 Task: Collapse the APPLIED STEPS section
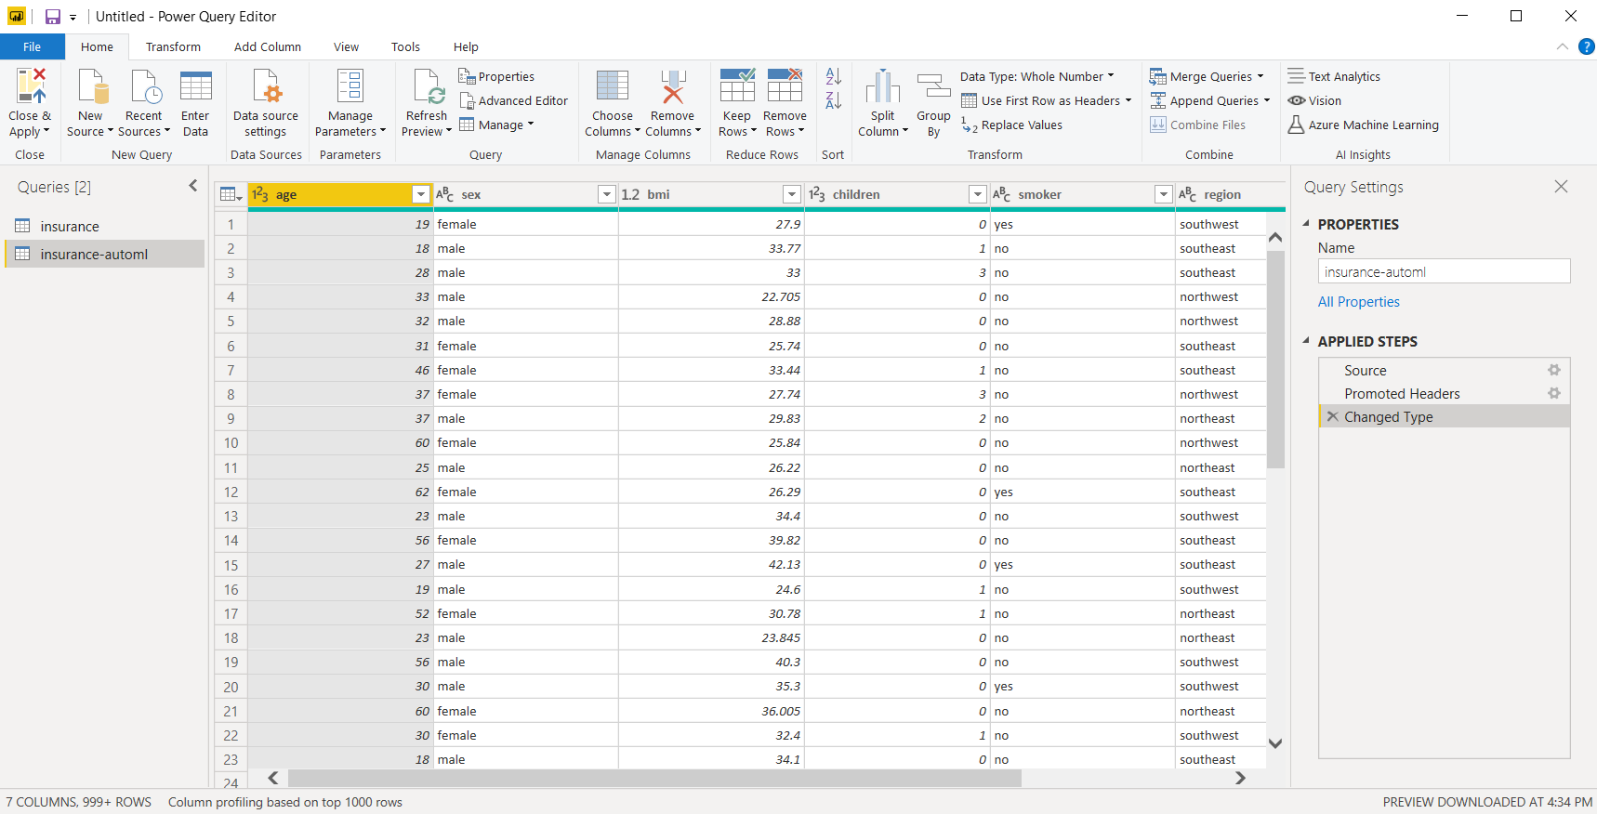[x=1306, y=341]
